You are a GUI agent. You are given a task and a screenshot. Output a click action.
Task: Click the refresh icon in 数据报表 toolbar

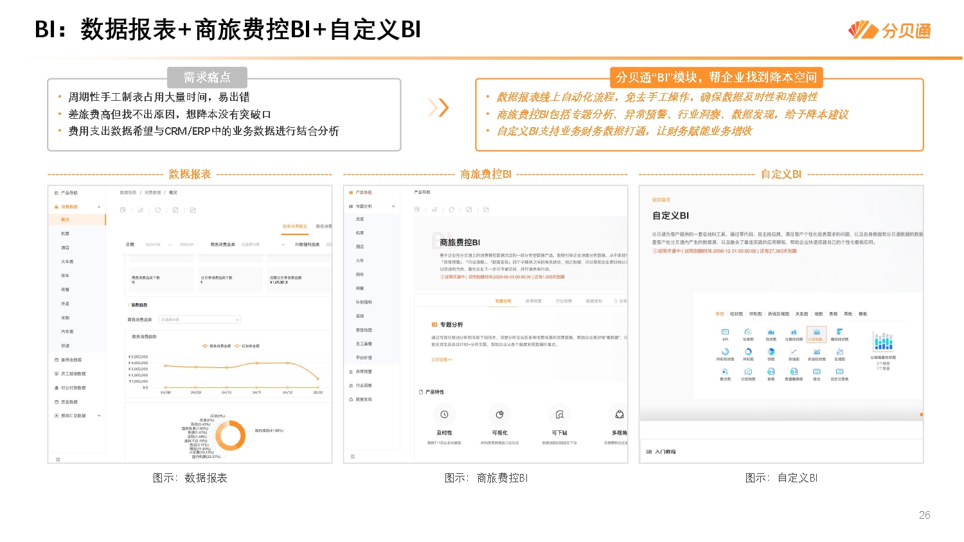pos(157,210)
